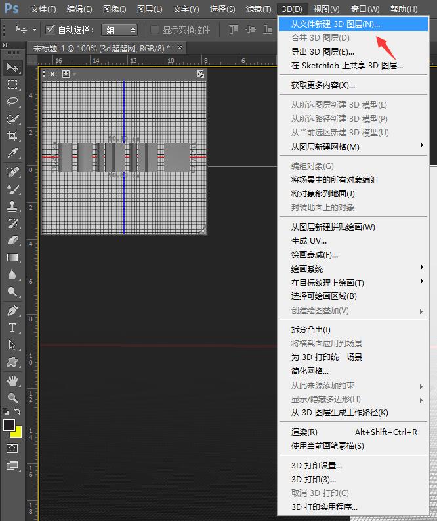Select the Clone Stamp tool
Screen dimensions: 437x521
coord(12,206)
